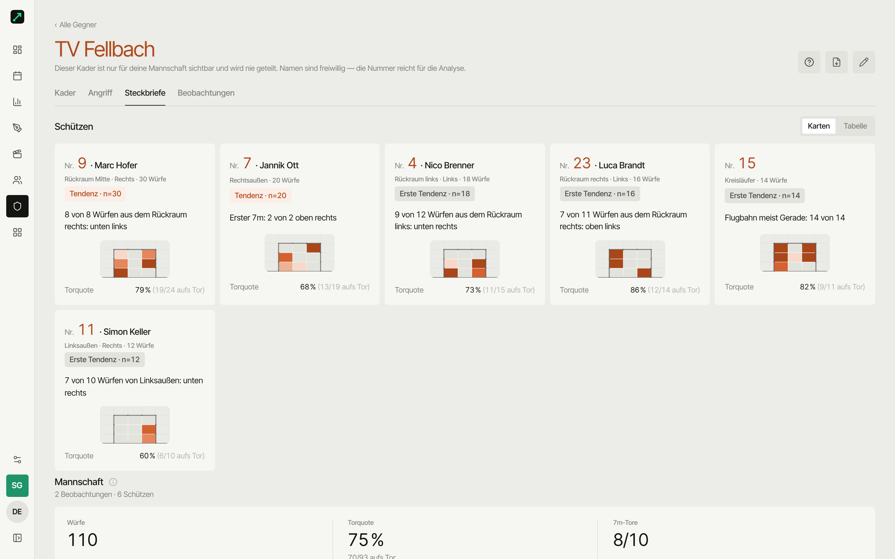Click Marc Hofer's goal heatmap

point(135,259)
